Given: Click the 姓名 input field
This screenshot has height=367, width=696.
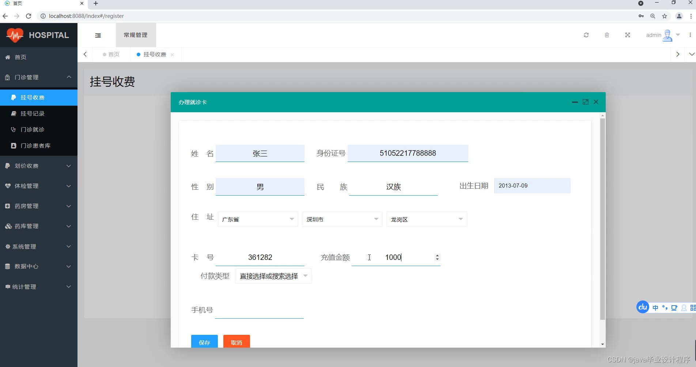Looking at the screenshot, I should coord(260,153).
